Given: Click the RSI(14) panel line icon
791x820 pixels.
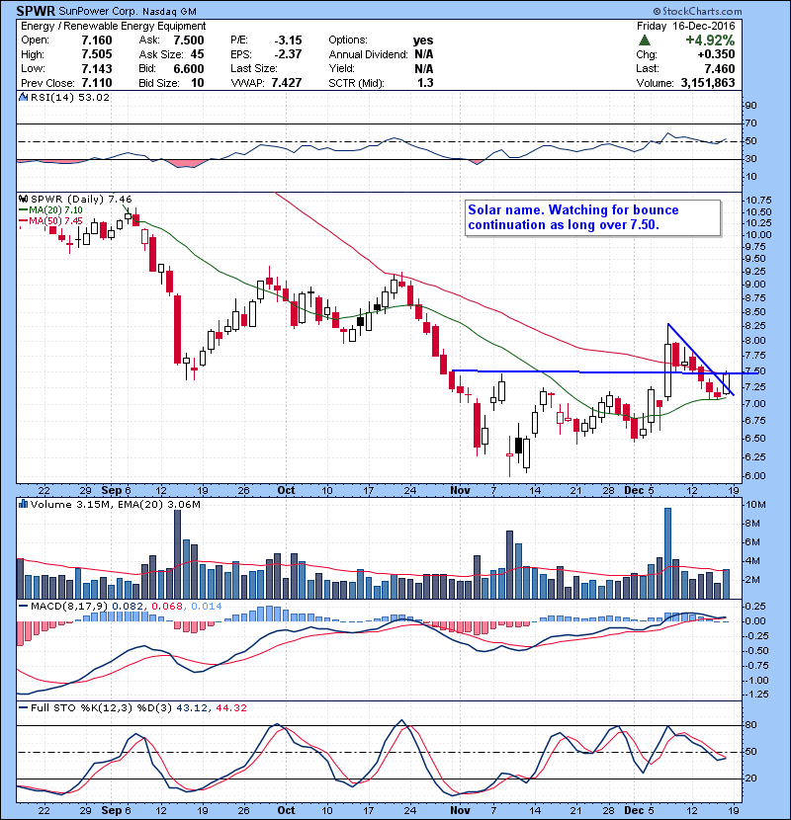Looking at the screenshot, I should coord(23,97).
